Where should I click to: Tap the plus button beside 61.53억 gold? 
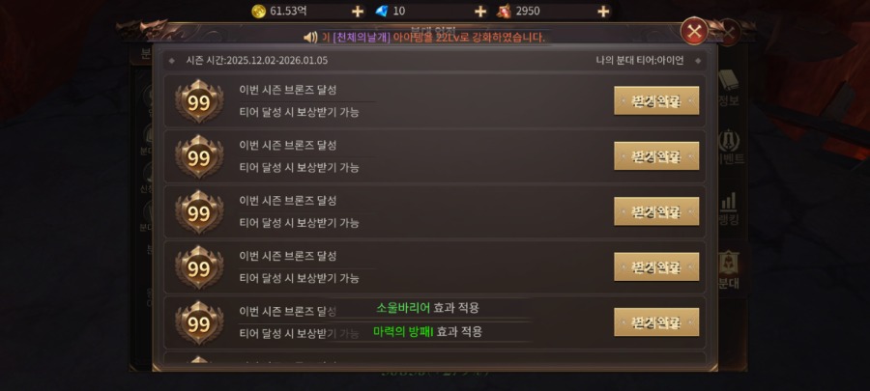[358, 11]
